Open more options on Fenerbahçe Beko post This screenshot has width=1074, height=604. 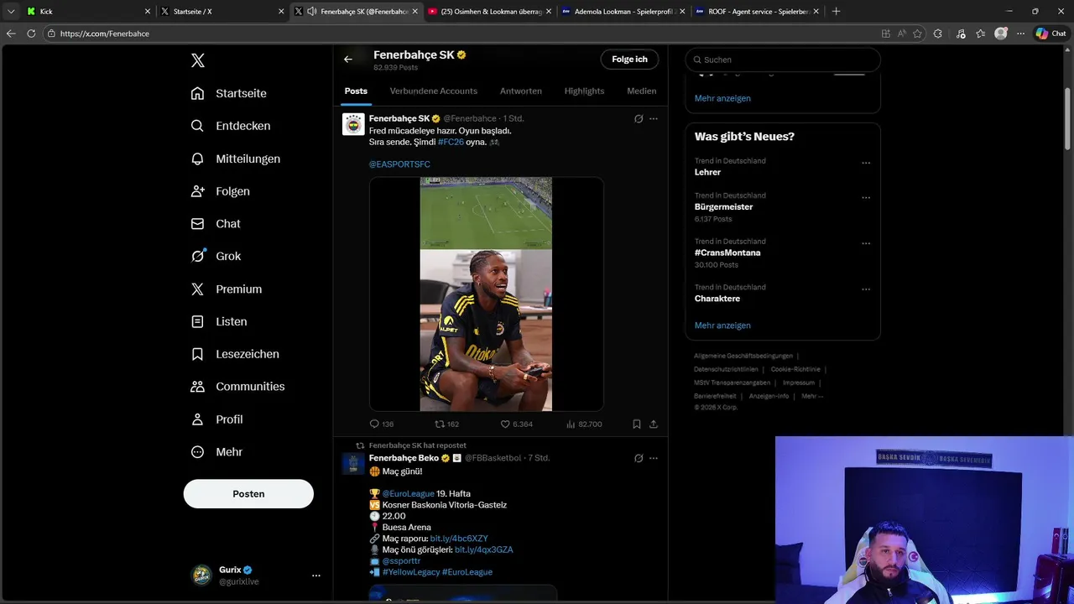click(x=654, y=458)
